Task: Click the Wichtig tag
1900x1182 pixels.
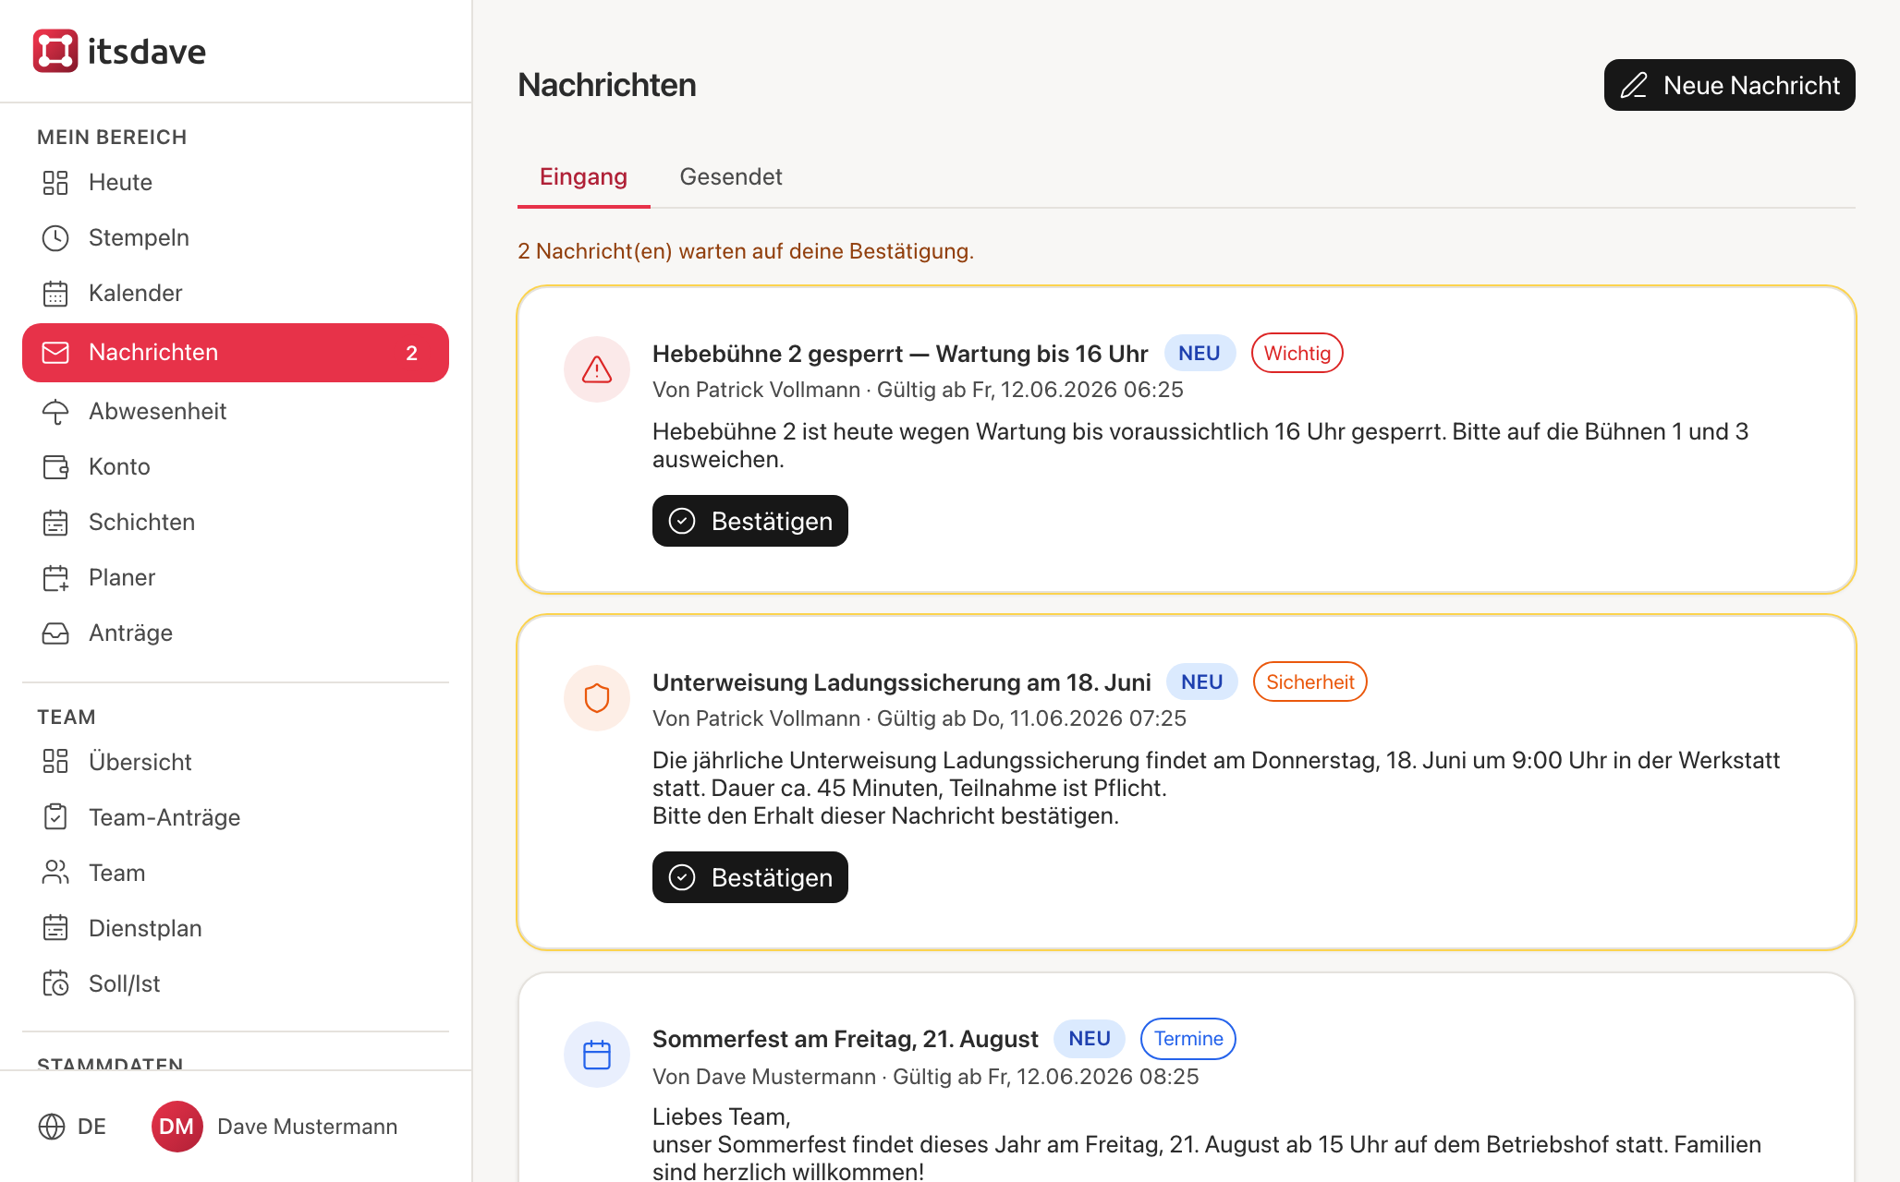Action: 1297,353
